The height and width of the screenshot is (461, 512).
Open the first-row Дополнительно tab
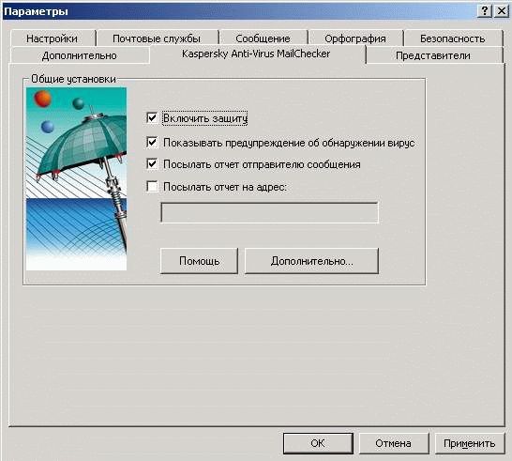tap(80, 55)
